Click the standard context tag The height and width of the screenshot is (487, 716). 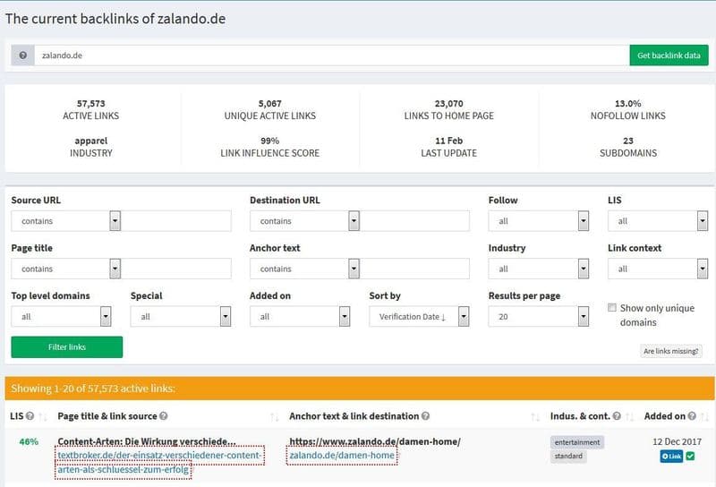(x=568, y=456)
